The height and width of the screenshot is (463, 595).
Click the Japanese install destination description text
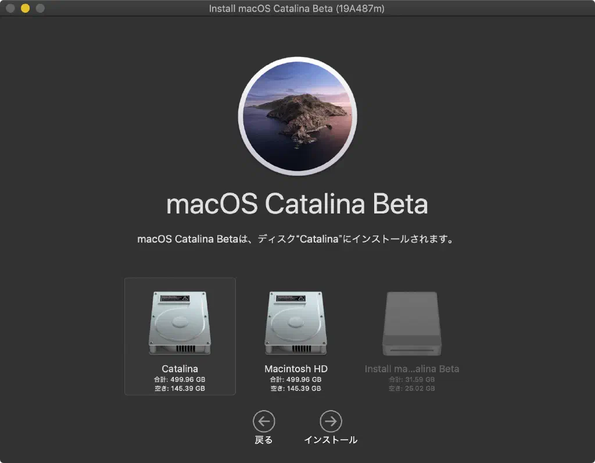click(295, 239)
